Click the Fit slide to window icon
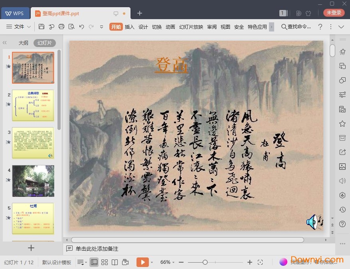 click(x=261, y=262)
